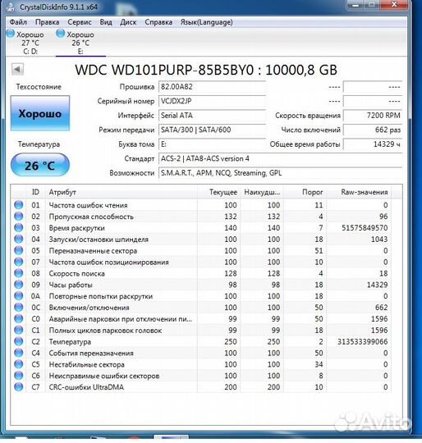
Task: Click status icon for Температура row
Action: coord(19,341)
